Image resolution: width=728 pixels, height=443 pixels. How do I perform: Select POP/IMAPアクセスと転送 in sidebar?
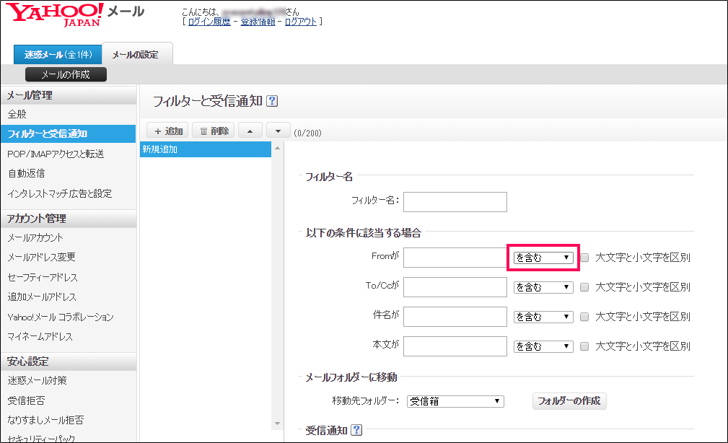click(56, 154)
